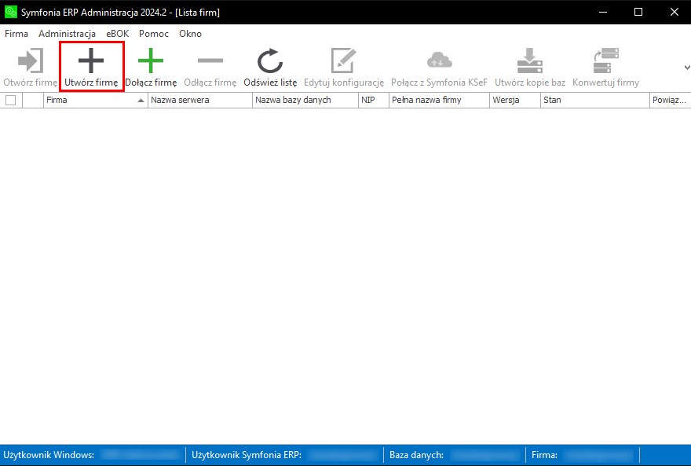691x466 pixels.
Task: Close the Symfonia ERP Administracja window
Action: [x=675, y=12]
